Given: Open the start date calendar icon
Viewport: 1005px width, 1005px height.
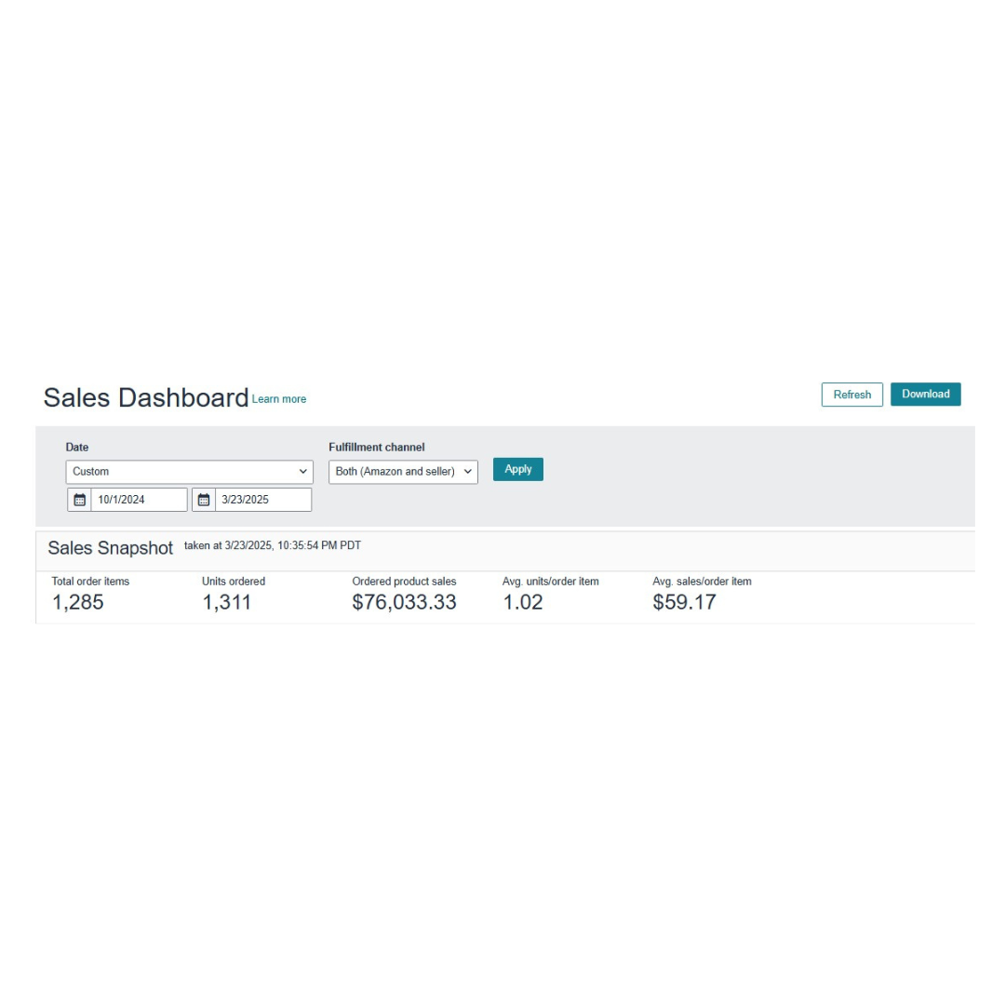Looking at the screenshot, I should (x=80, y=500).
